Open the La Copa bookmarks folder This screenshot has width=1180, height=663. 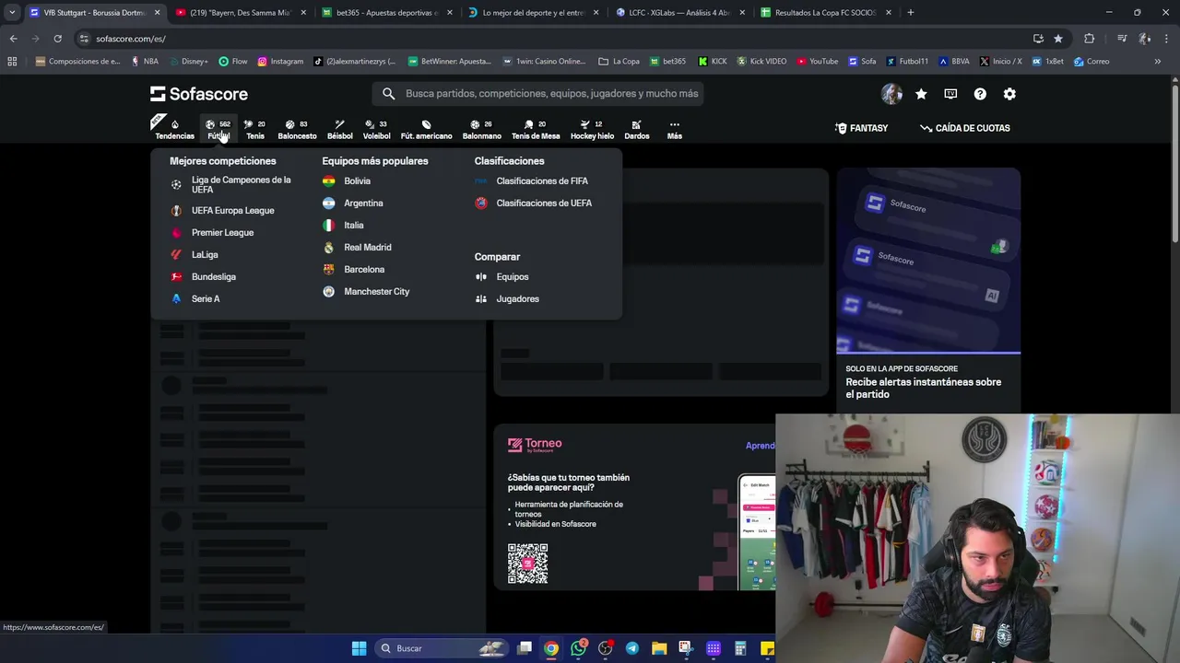pyautogui.click(x=619, y=62)
